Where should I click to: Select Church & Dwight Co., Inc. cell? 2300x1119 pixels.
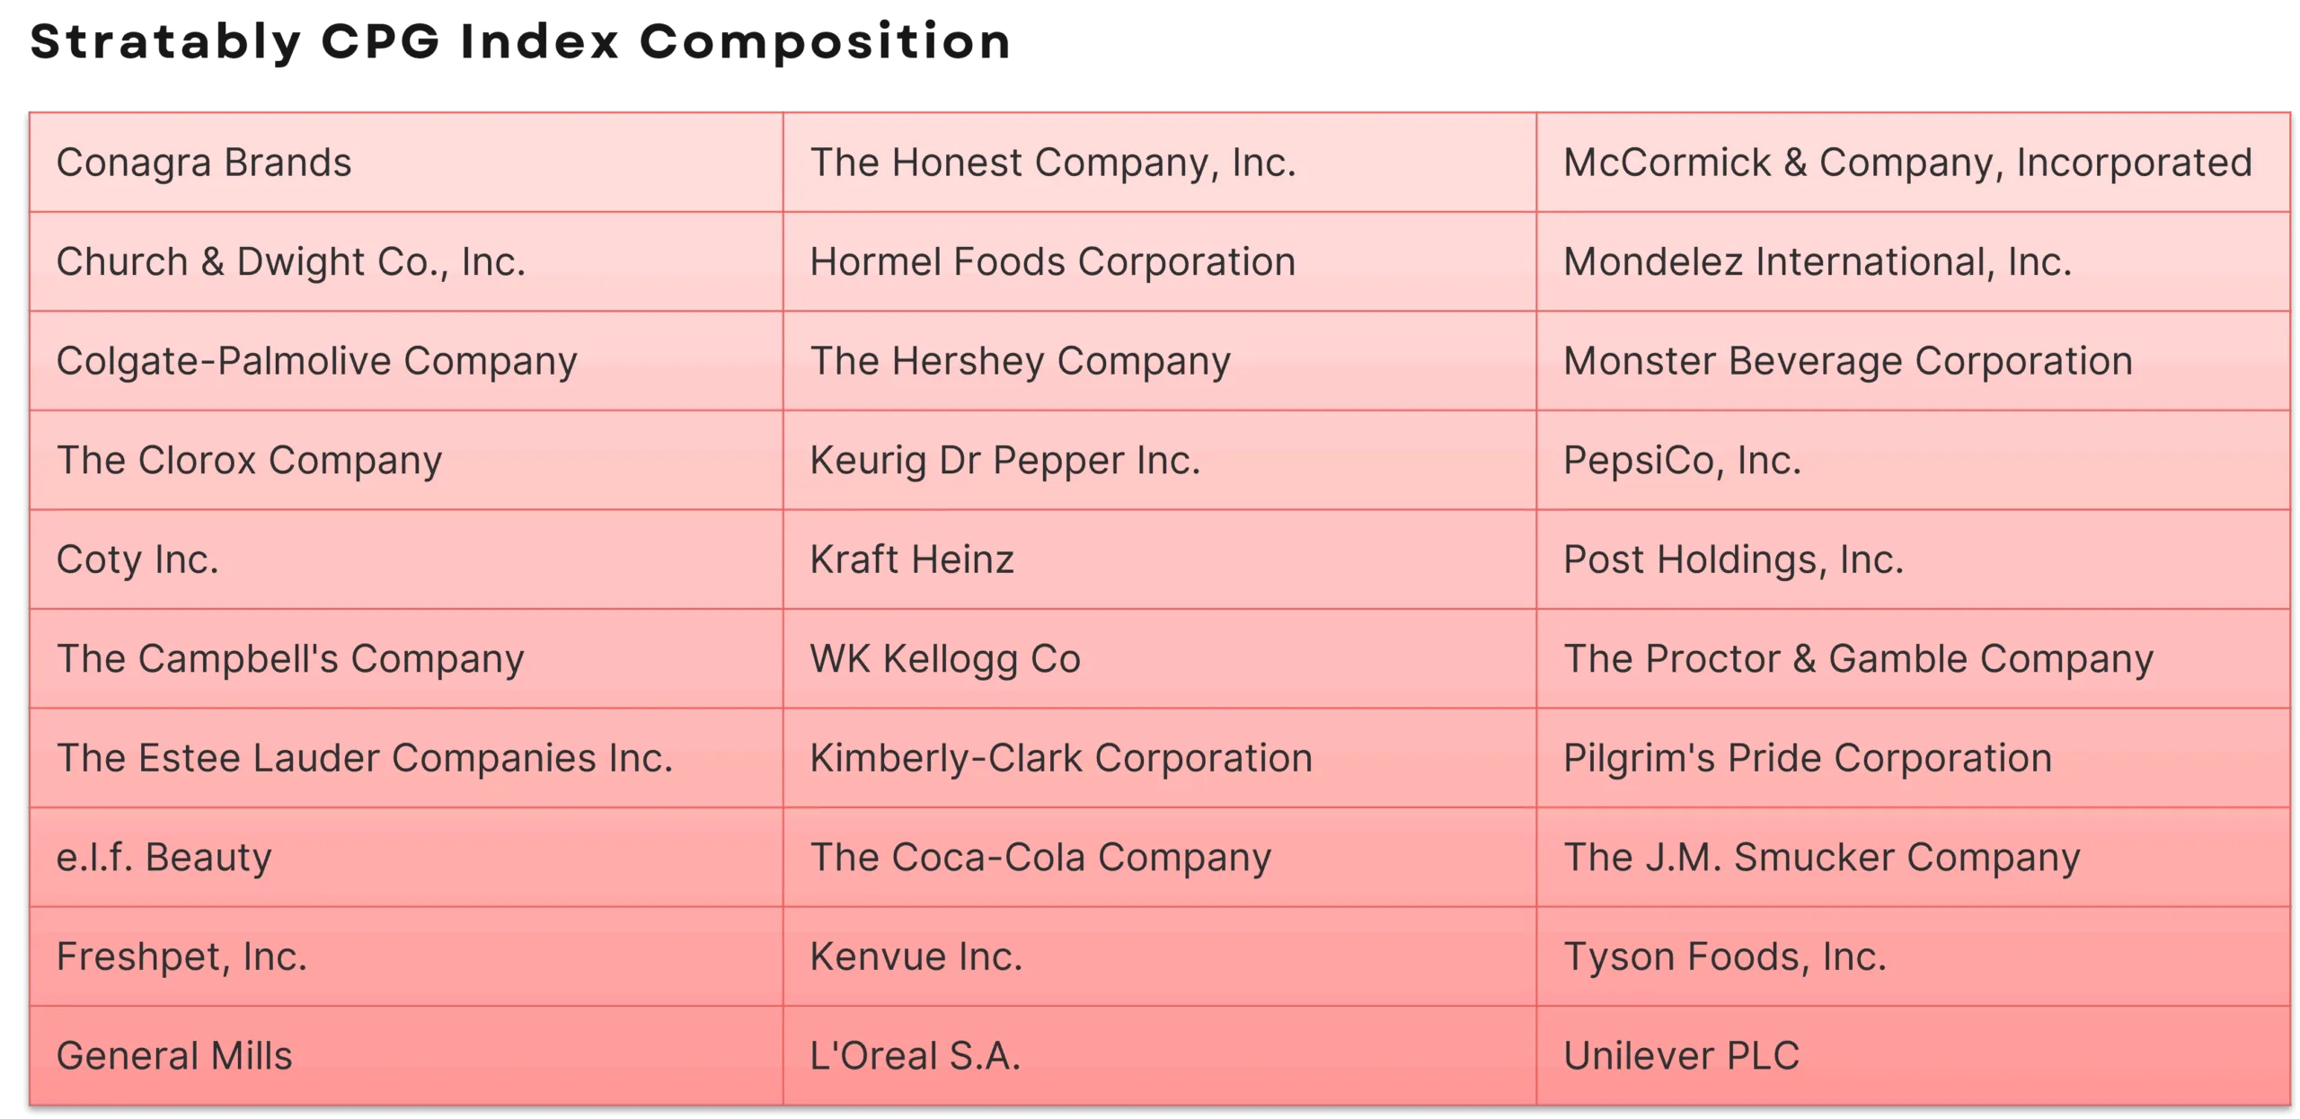(290, 262)
